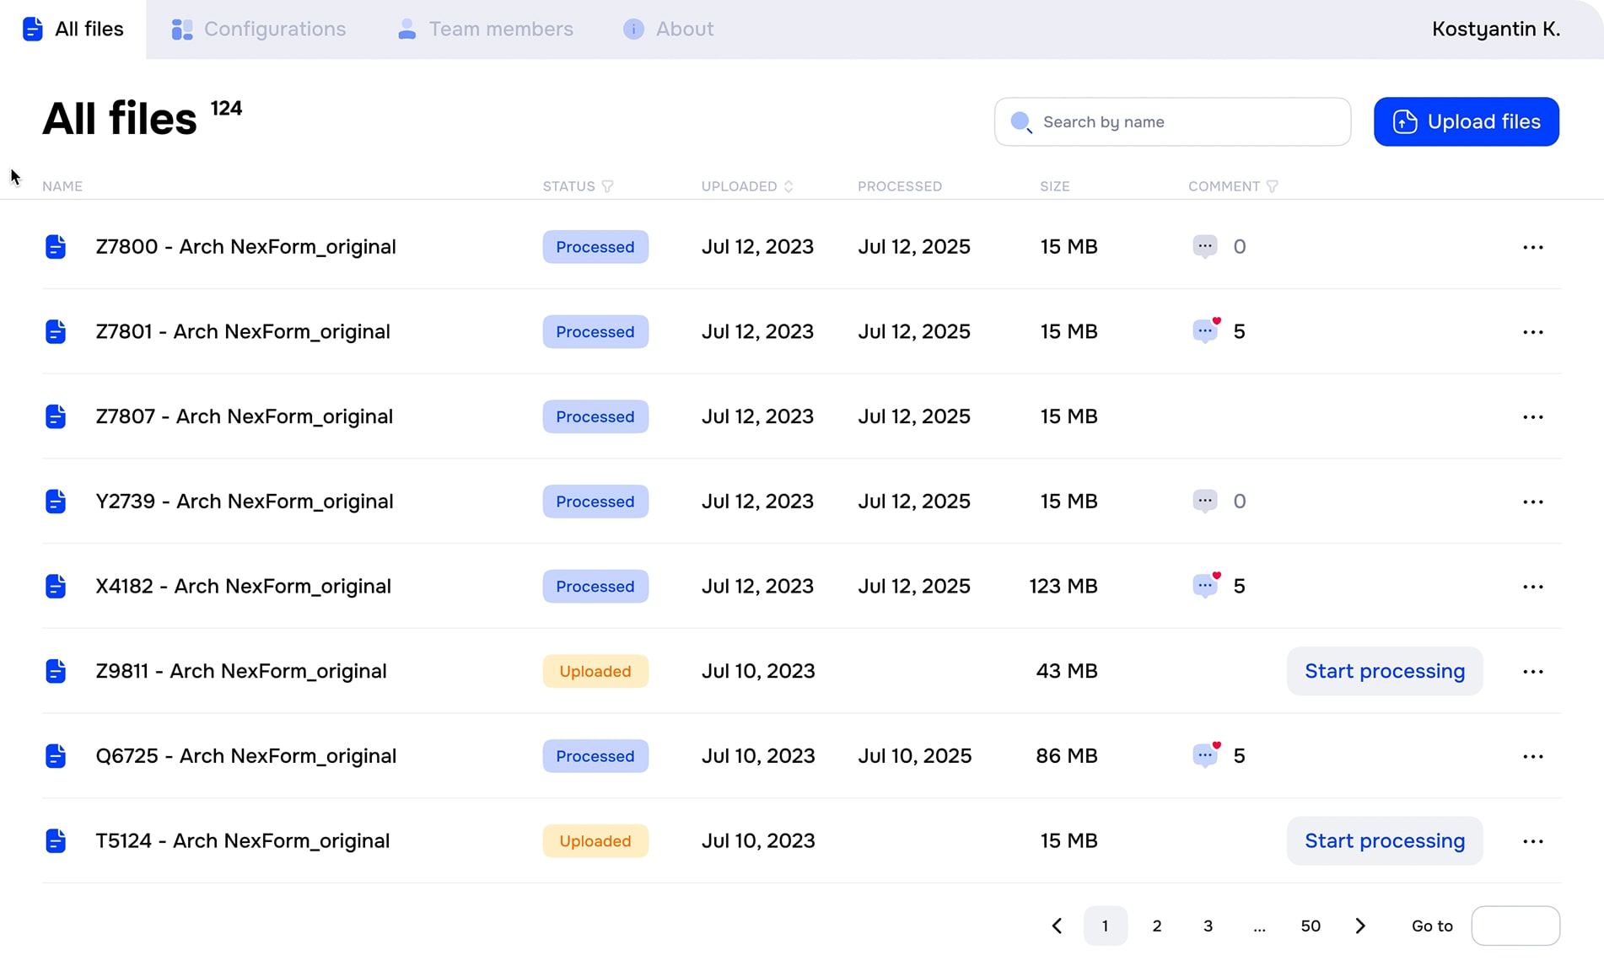Screen dimensions: 1604x966
Task: Open file Z7800 - Arch NexForm_original
Action: [x=245, y=247]
